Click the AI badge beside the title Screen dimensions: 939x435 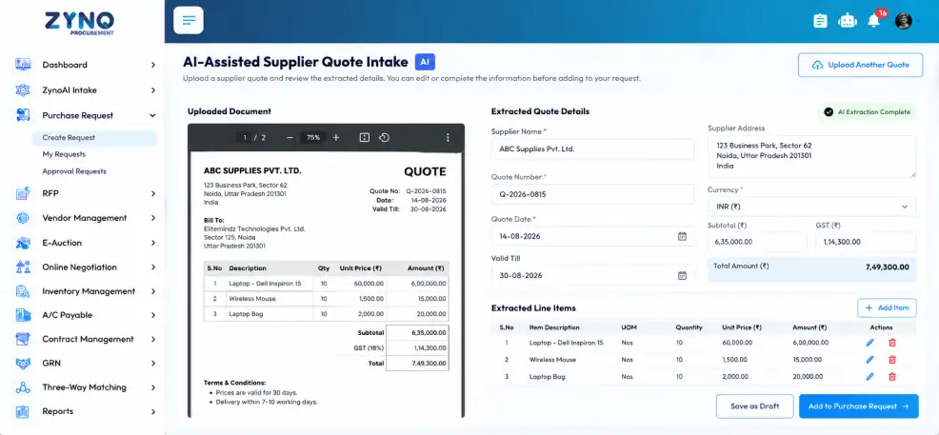point(425,62)
